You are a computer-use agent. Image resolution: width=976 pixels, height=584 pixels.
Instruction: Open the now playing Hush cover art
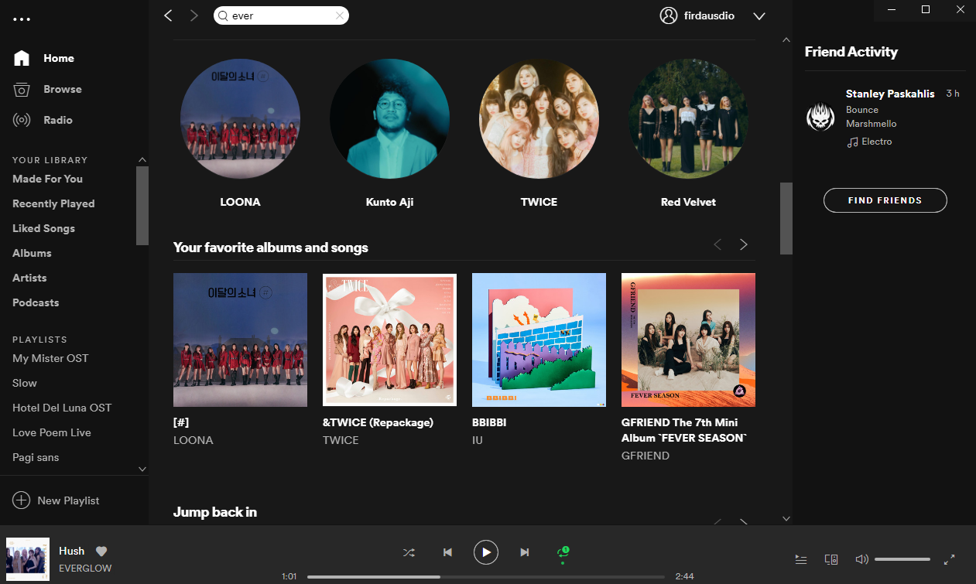click(x=28, y=559)
